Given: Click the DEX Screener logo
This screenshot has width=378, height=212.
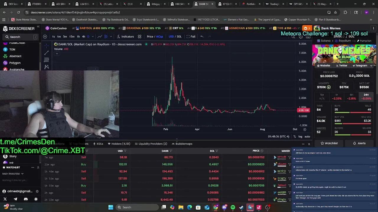Looking at the screenshot, I should pos(19,29).
